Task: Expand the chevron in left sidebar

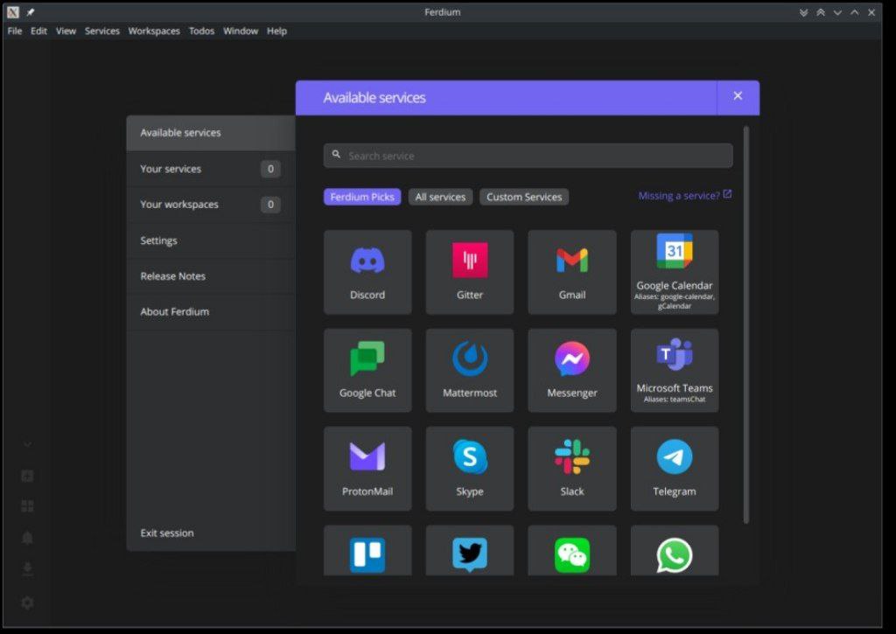Action: (27, 444)
